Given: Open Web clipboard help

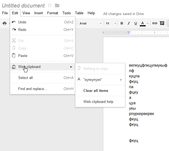Looking at the screenshot, I should coord(98,102).
